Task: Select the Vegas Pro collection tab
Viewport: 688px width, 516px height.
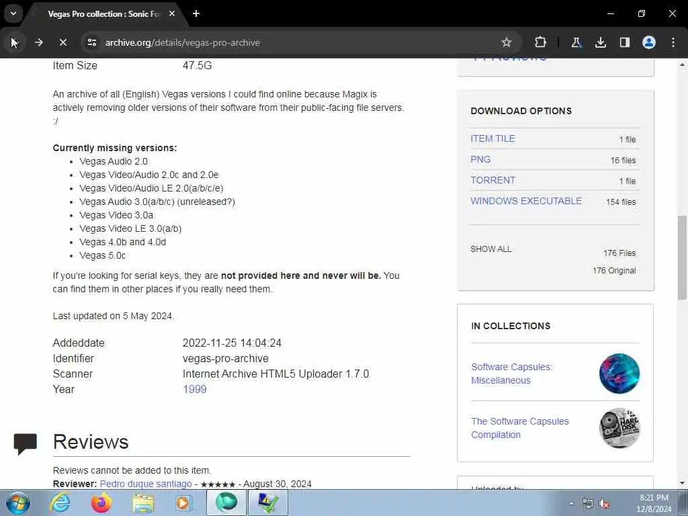Action: pyautogui.click(x=103, y=14)
